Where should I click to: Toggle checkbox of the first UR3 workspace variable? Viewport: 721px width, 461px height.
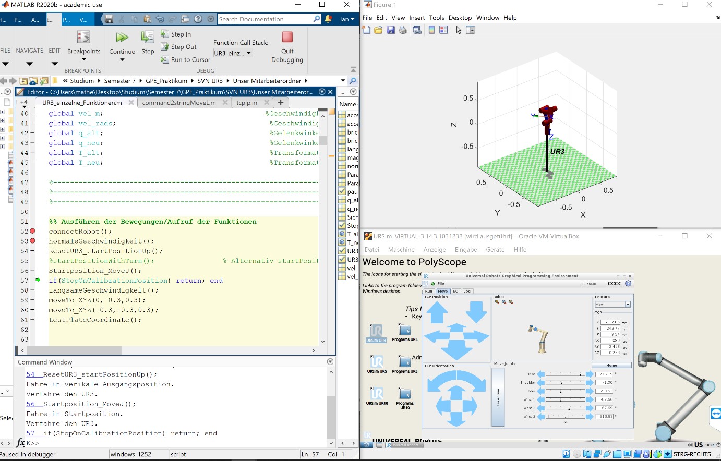[342, 251]
